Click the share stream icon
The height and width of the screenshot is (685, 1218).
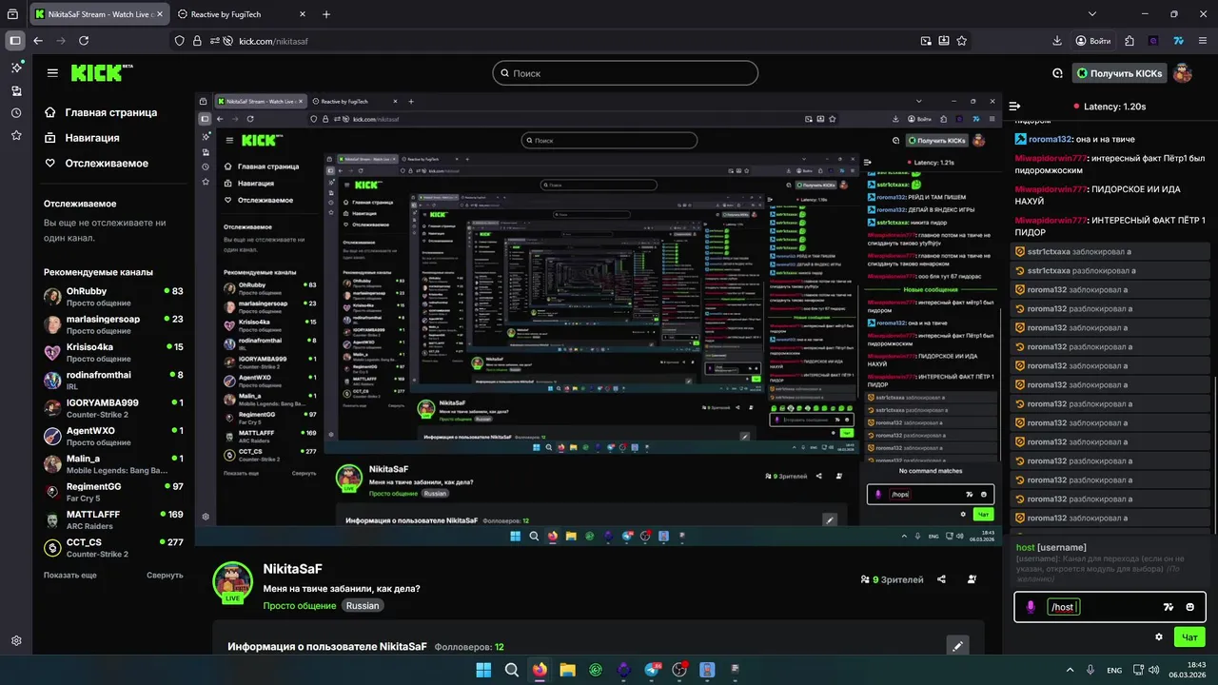941,579
